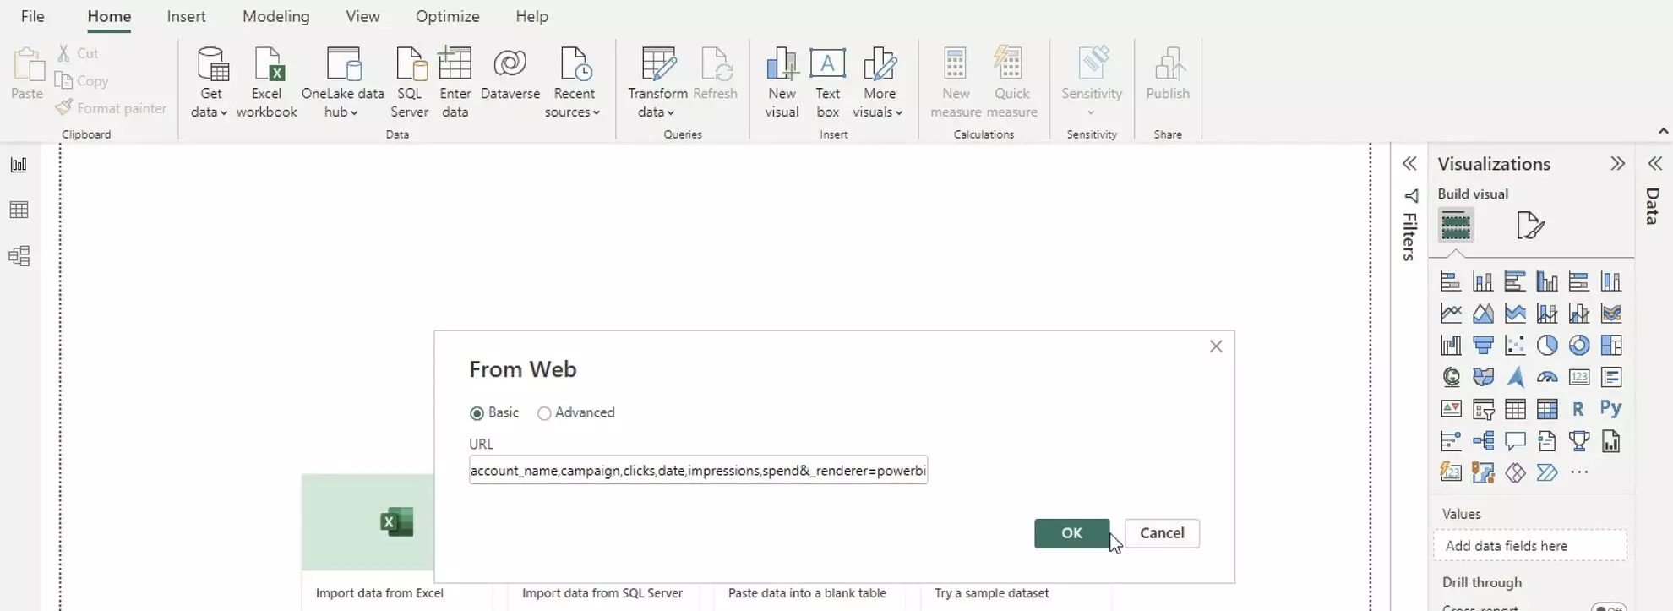Viewport: 1673px width, 611px height.
Task: Pick the map globe visual
Action: (x=1451, y=377)
